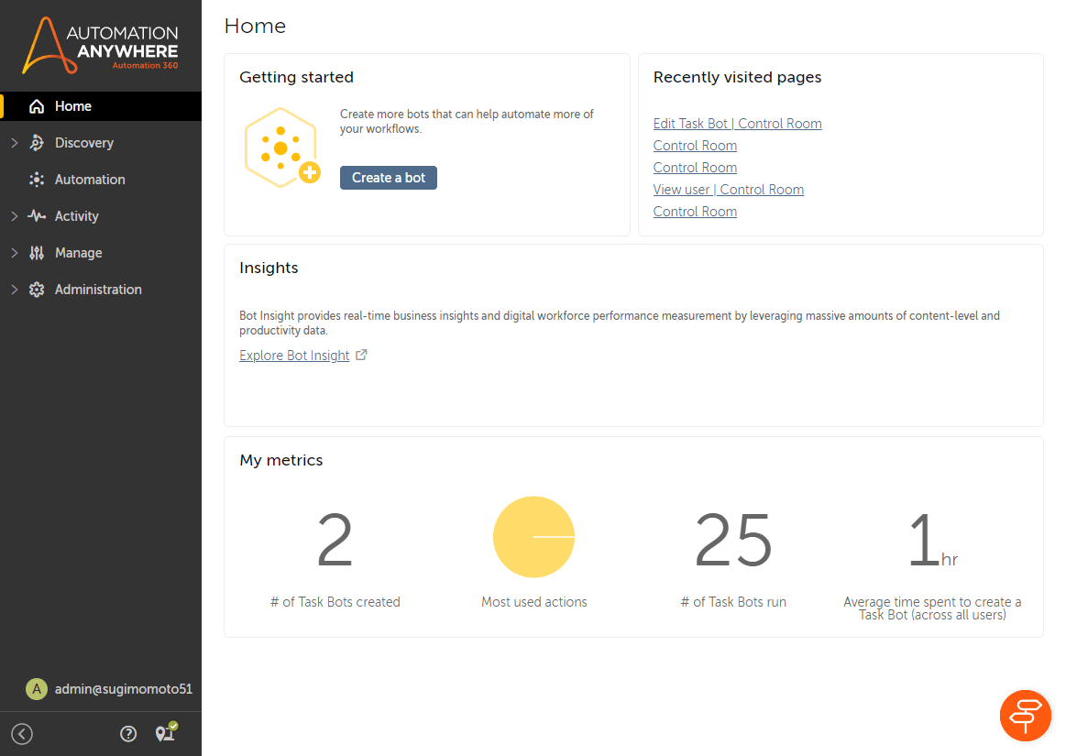The image size is (1066, 756).
Task: Click the Administration gear icon
Action: click(37, 290)
